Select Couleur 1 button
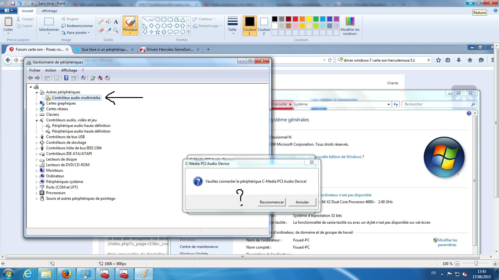 pyautogui.click(x=249, y=26)
